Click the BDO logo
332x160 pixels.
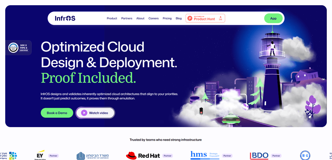[259, 156]
